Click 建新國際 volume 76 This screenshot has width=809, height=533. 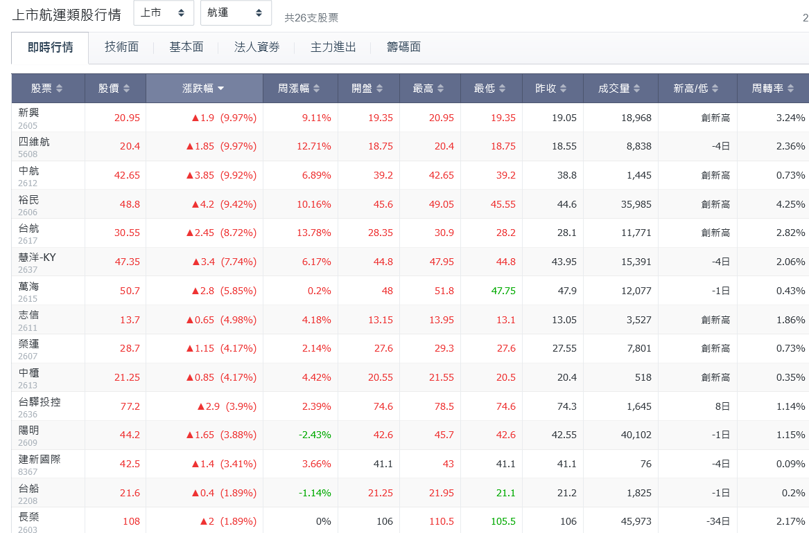coord(646,464)
